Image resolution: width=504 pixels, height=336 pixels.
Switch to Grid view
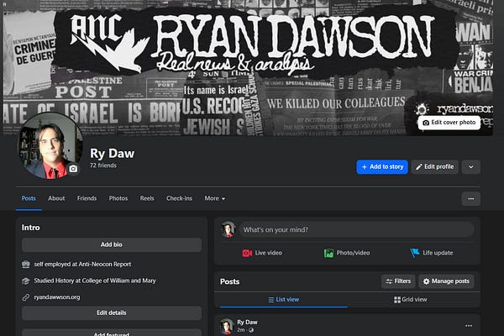(x=411, y=300)
